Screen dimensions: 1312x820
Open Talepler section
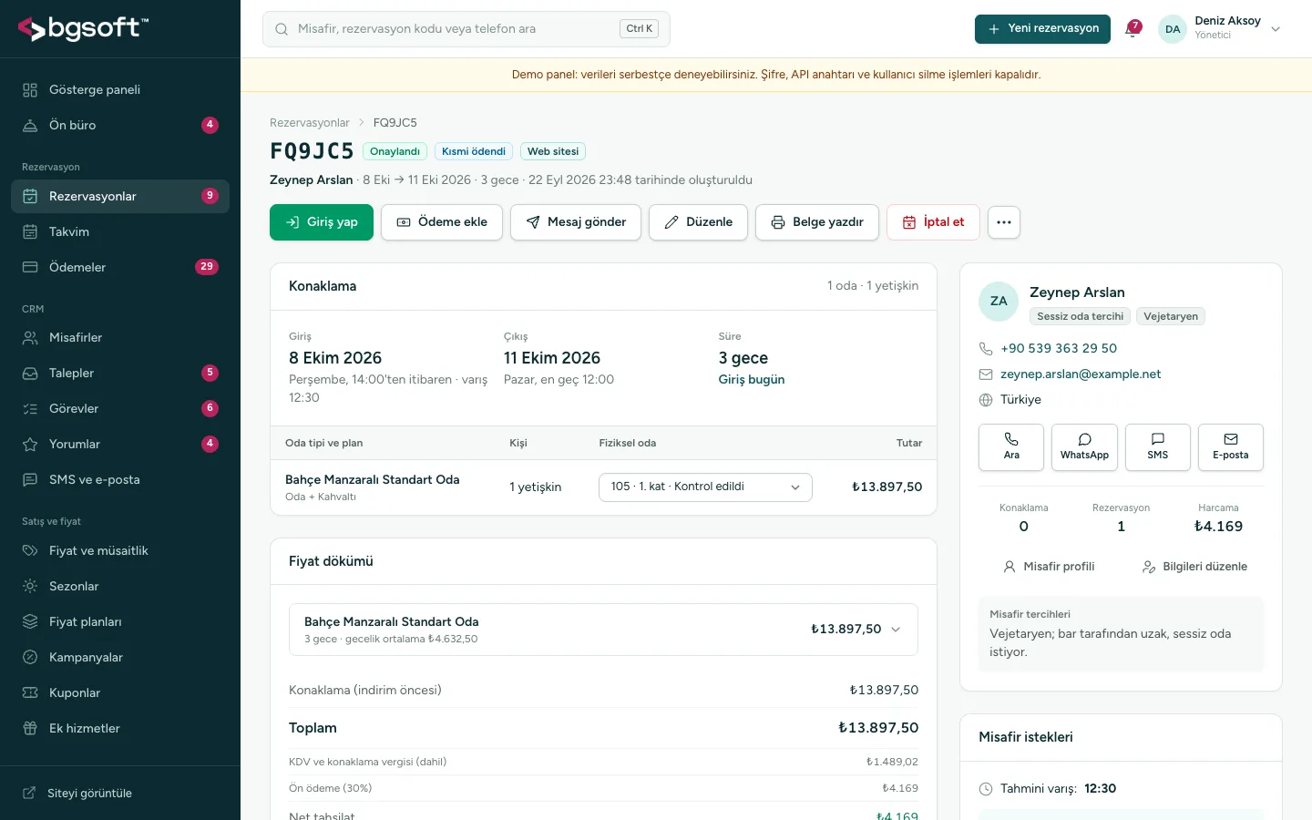point(120,374)
